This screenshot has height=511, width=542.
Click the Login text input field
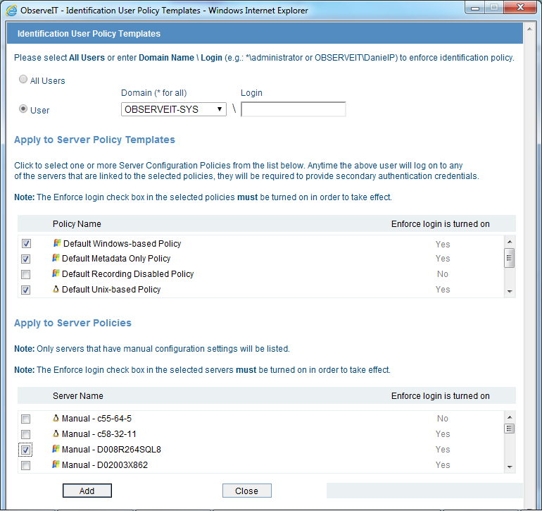tap(293, 109)
